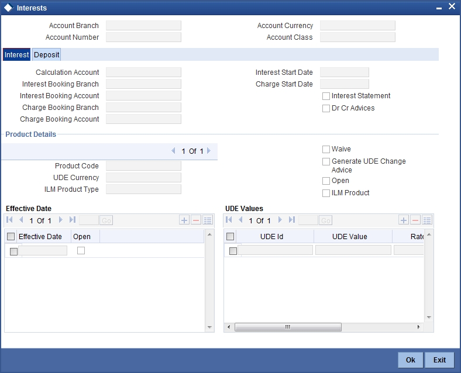Screen dimensions: 461x373
Task: Switch to the Deposit tab
Action: click(46, 54)
